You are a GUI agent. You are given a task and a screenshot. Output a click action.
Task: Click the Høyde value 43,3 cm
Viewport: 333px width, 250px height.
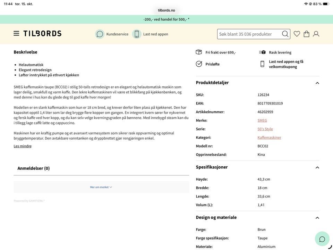tap(264, 179)
